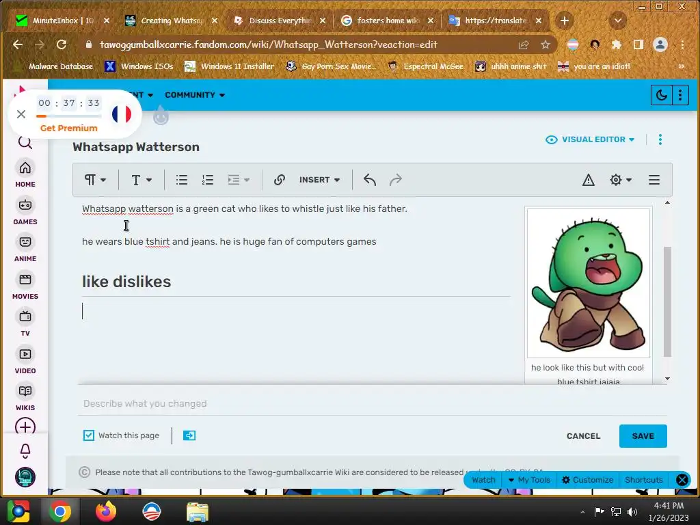The height and width of the screenshot is (525, 700).
Task: Undo the last edit
Action: click(370, 180)
